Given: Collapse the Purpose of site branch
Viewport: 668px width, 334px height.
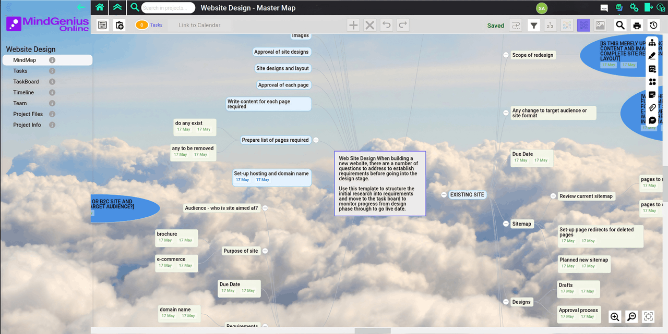Looking at the screenshot, I should [265, 251].
